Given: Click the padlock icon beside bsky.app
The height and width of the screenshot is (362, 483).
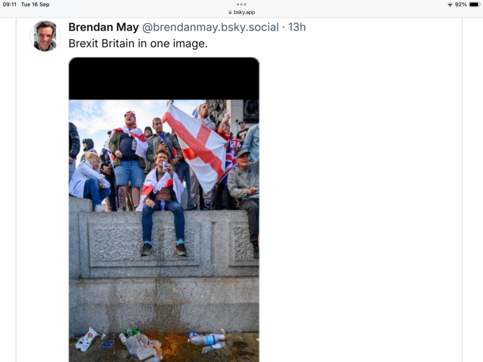Looking at the screenshot, I should (x=230, y=12).
